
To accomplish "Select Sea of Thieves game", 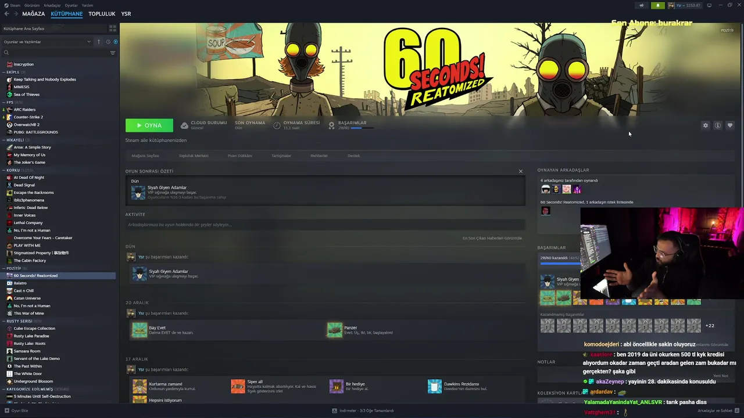I will pos(26,95).
